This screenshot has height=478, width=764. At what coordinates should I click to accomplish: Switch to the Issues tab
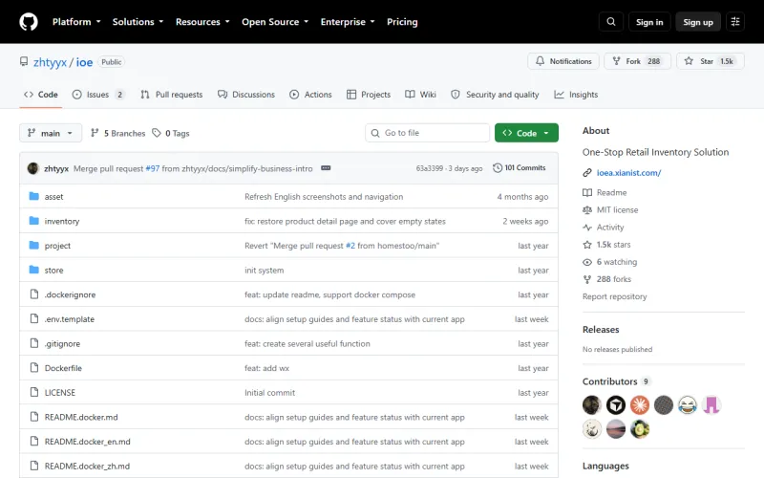98,95
